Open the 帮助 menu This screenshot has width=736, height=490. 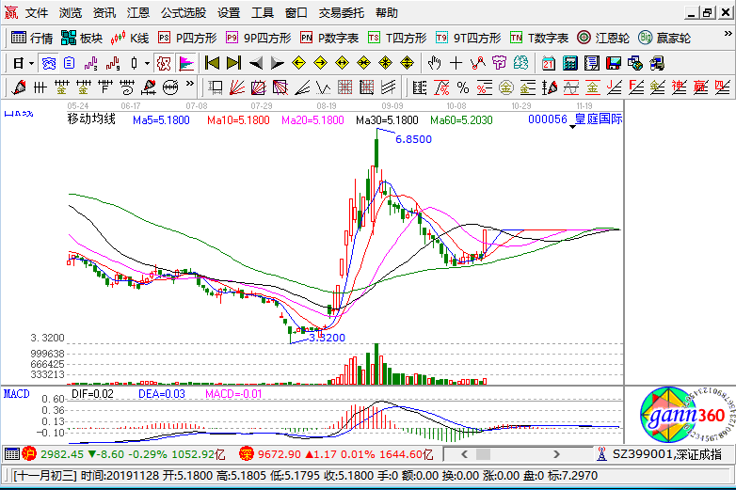click(387, 13)
